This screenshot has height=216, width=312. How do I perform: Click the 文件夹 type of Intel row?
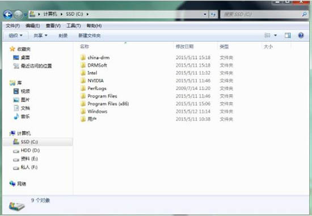pyautogui.click(x=226, y=73)
